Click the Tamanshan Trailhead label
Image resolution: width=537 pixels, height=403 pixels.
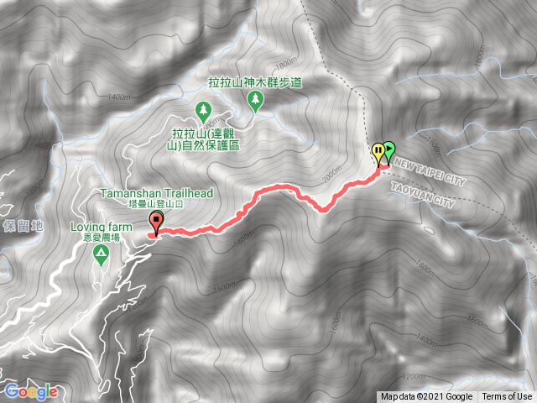click(x=157, y=193)
